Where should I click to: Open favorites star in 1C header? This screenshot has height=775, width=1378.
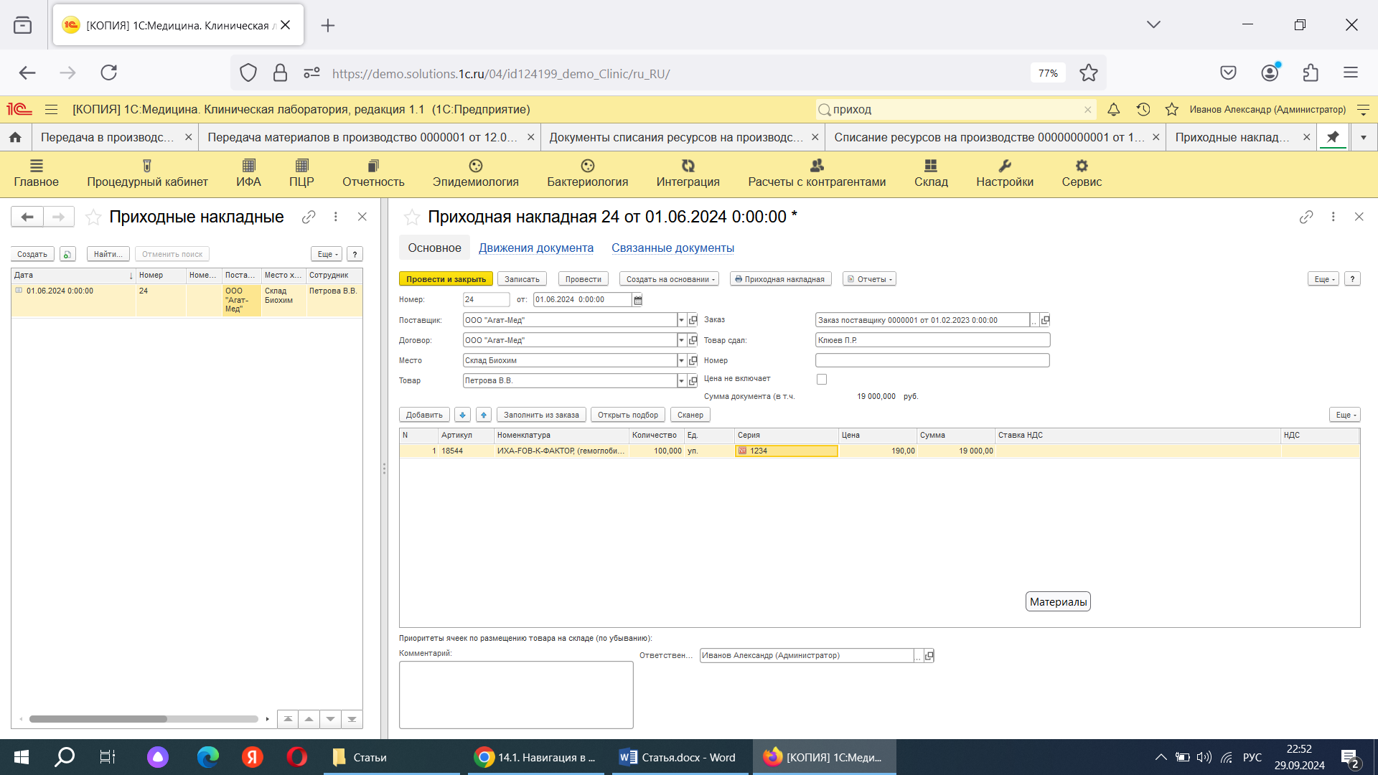point(1172,110)
